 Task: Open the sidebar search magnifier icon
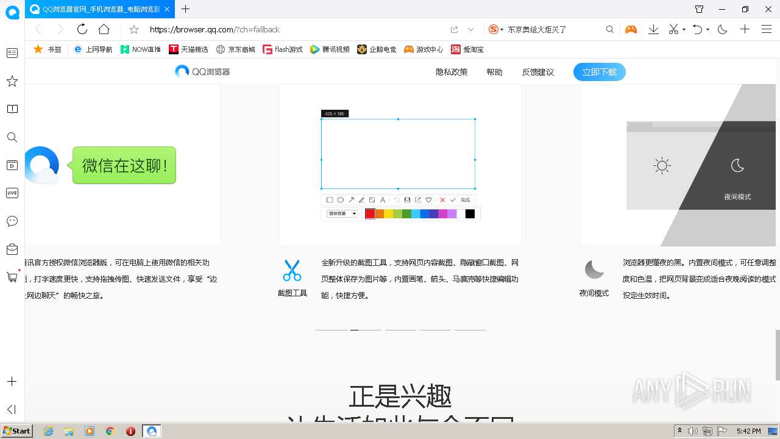pos(12,137)
